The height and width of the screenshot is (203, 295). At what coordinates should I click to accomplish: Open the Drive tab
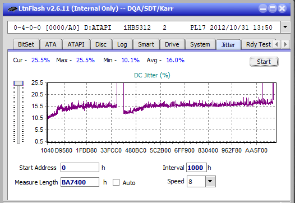click(x=172, y=44)
